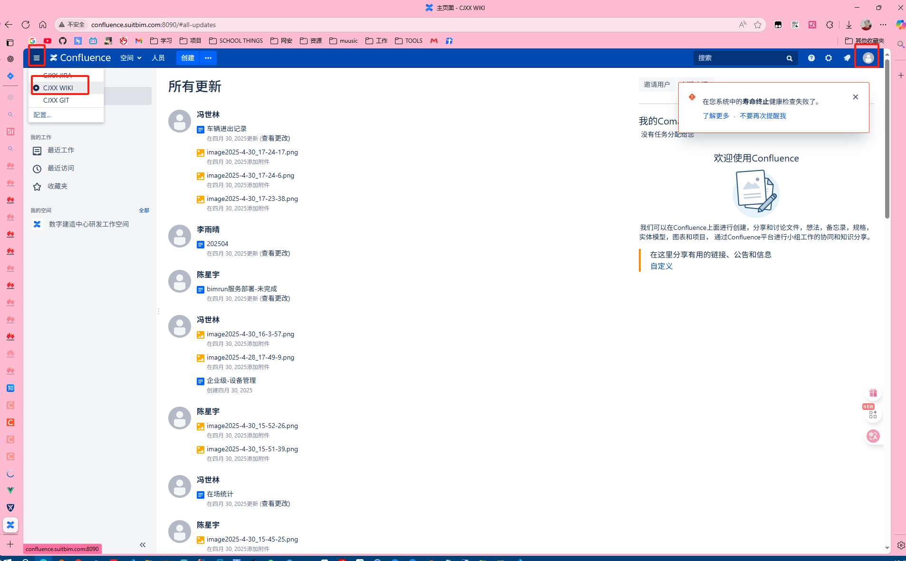The height and width of the screenshot is (561, 906).
Task: Open the 知 tab in vertical tab bar
Action: [x=10, y=388]
